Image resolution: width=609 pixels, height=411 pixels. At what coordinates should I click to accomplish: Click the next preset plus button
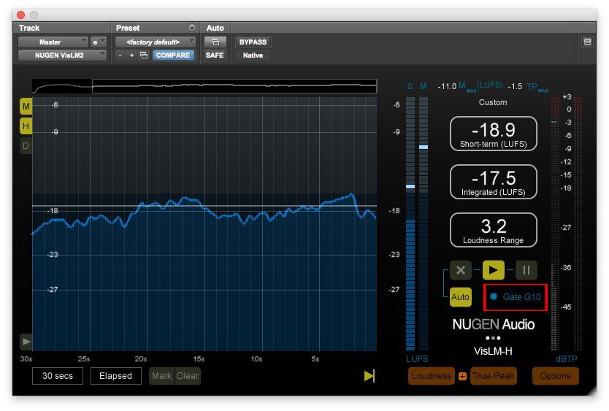click(132, 55)
